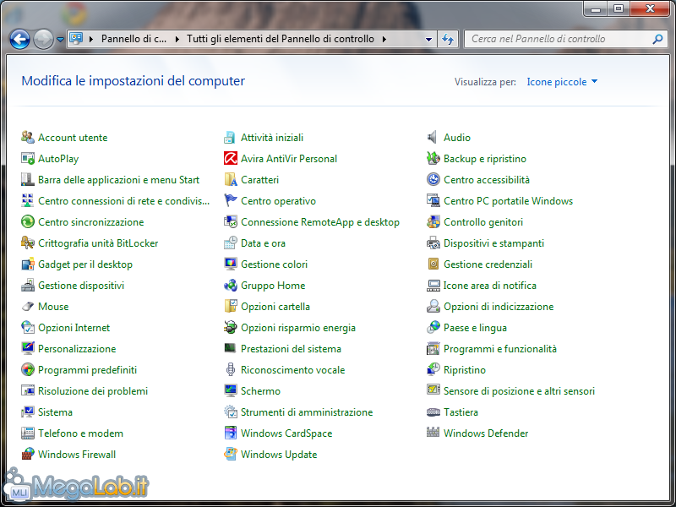Screen dimensions: 676x507
Task: Click the Opzioni risparmio energia icon
Action: [x=231, y=328]
